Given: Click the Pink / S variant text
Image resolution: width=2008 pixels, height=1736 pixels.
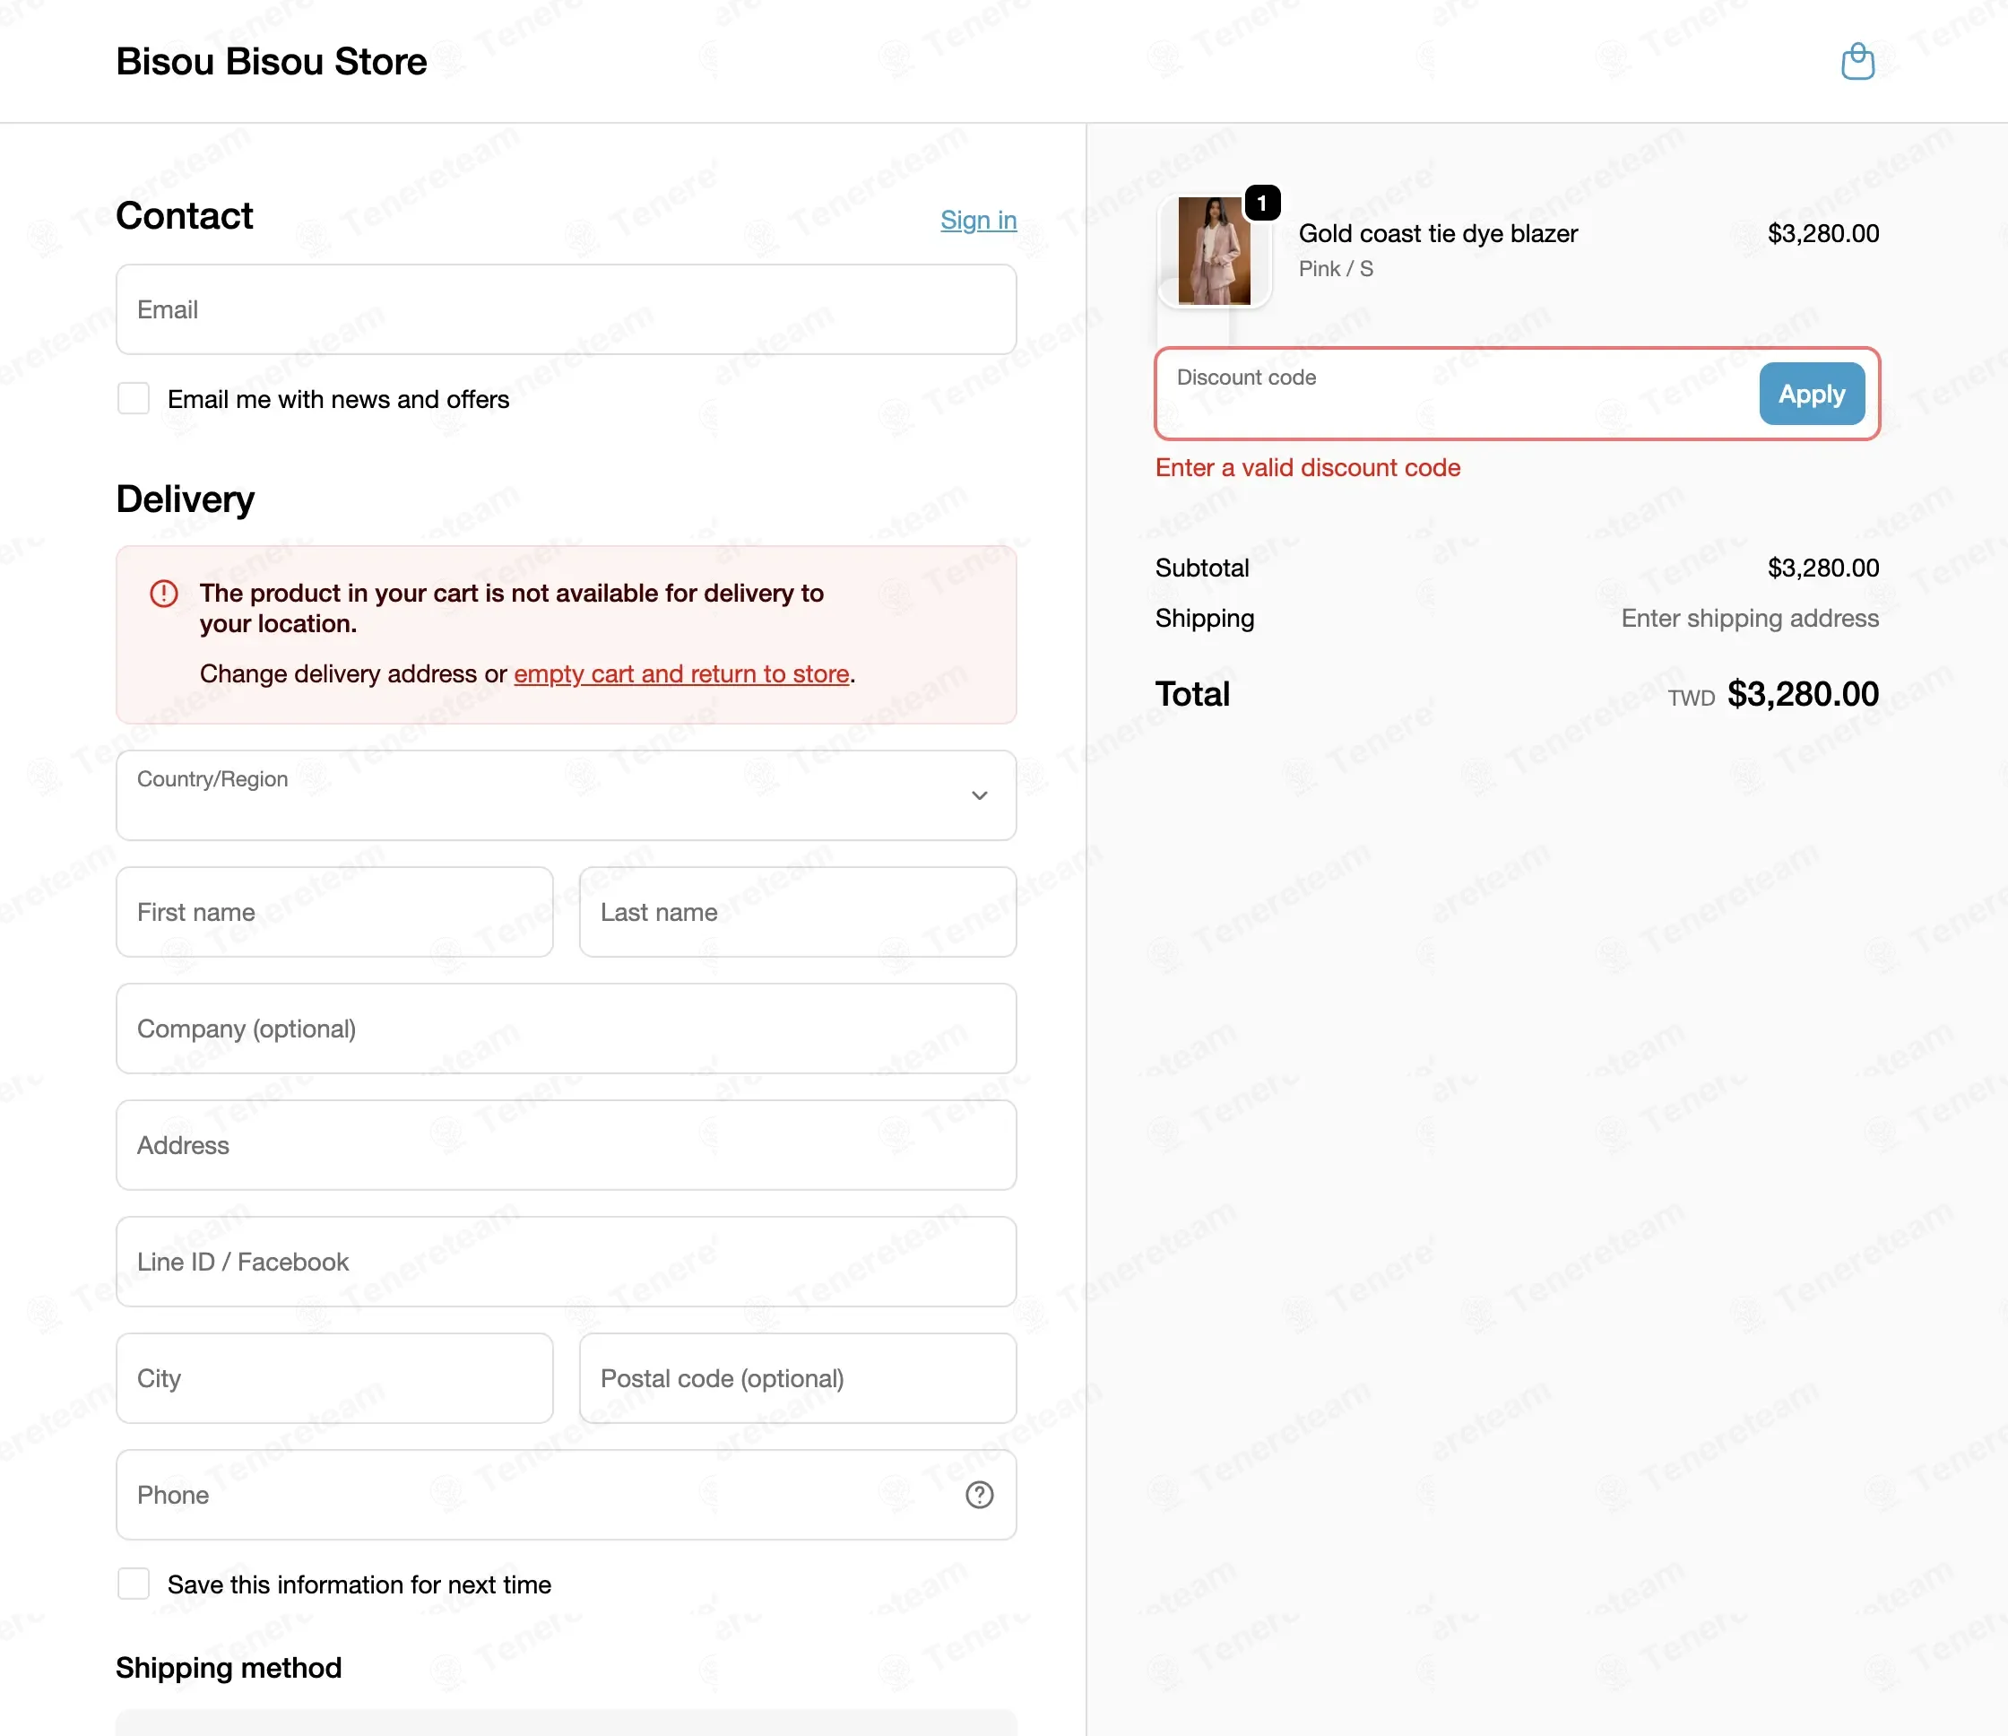Looking at the screenshot, I should [1336, 268].
